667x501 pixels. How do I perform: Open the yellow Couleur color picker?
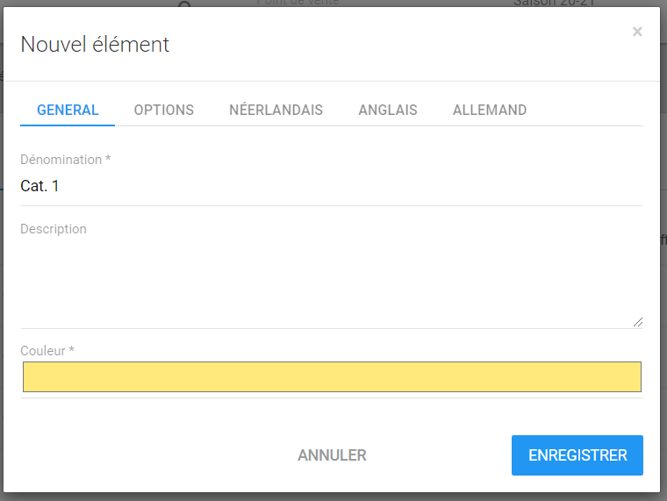tap(332, 376)
